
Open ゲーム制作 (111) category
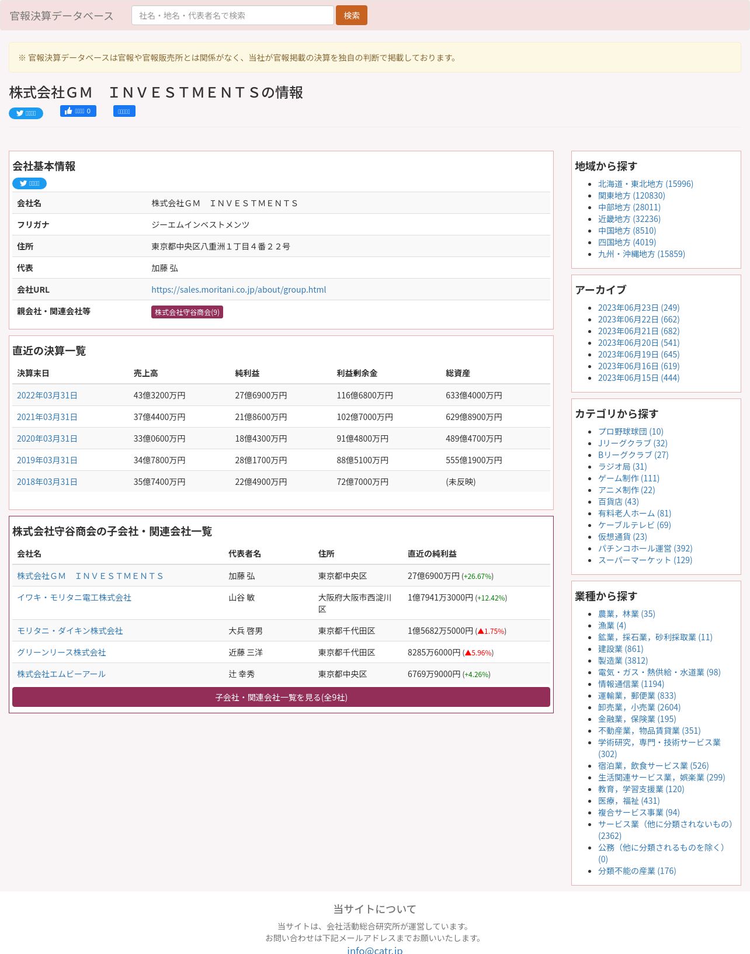629,478
